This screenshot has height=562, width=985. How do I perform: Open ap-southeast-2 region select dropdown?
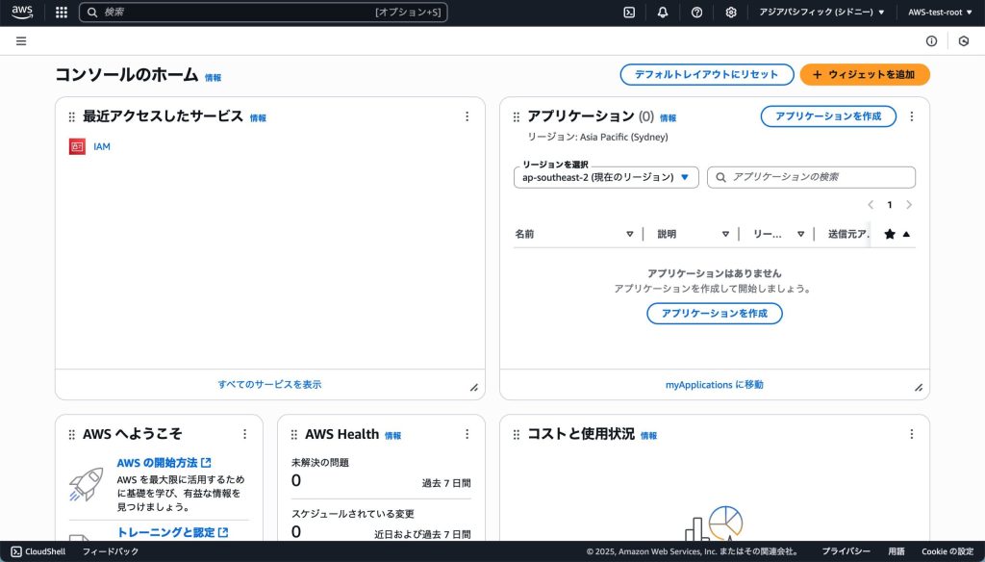tap(606, 177)
